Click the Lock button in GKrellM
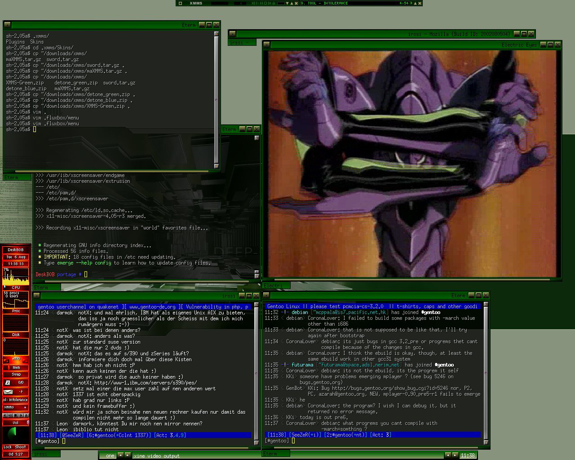 (x=8, y=447)
